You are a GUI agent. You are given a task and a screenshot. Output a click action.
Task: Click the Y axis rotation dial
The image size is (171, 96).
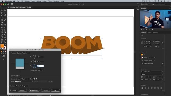click(34, 62)
